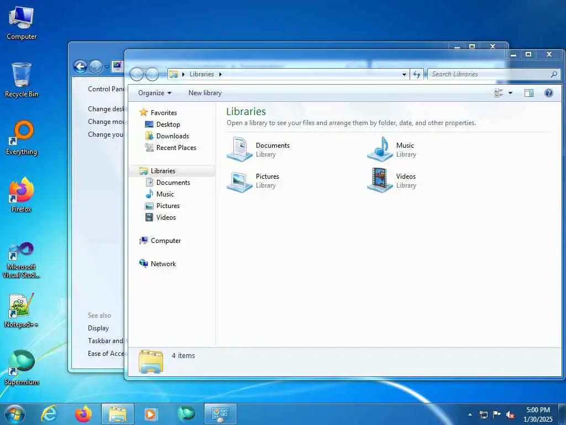Launch Microsoft Visual Studio desktop shortcut

[x=22, y=260]
